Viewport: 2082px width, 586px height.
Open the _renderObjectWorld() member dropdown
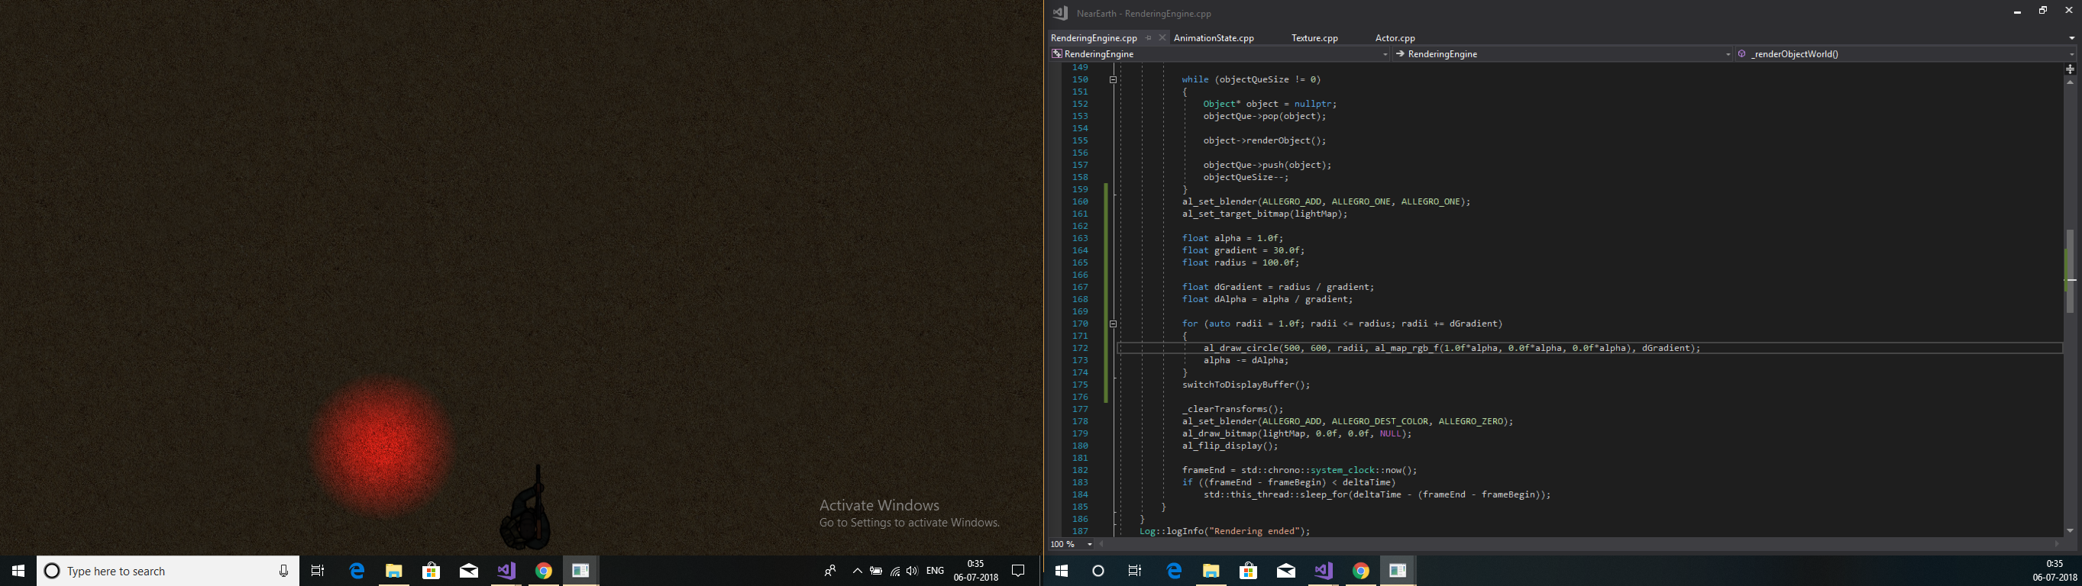click(2071, 54)
